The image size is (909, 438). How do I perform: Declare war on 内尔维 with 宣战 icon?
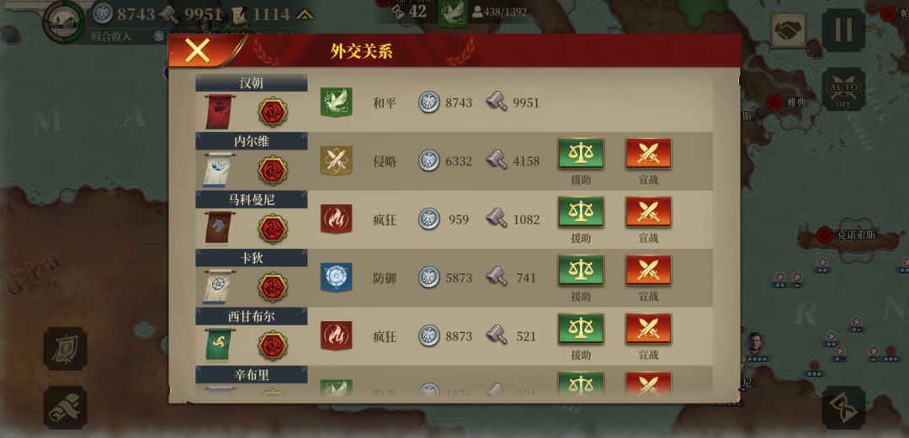click(648, 154)
